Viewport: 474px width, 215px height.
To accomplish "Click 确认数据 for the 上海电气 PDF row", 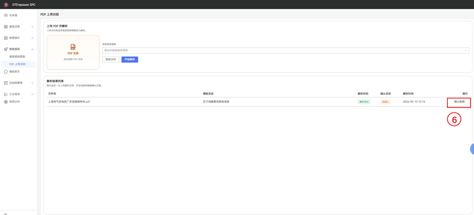I will pyautogui.click(x=459, y=102).
